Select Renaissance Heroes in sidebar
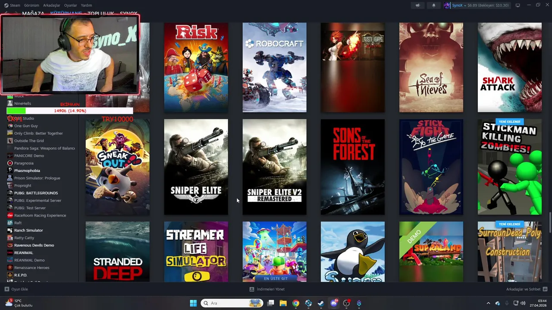 tap(31, 268)
